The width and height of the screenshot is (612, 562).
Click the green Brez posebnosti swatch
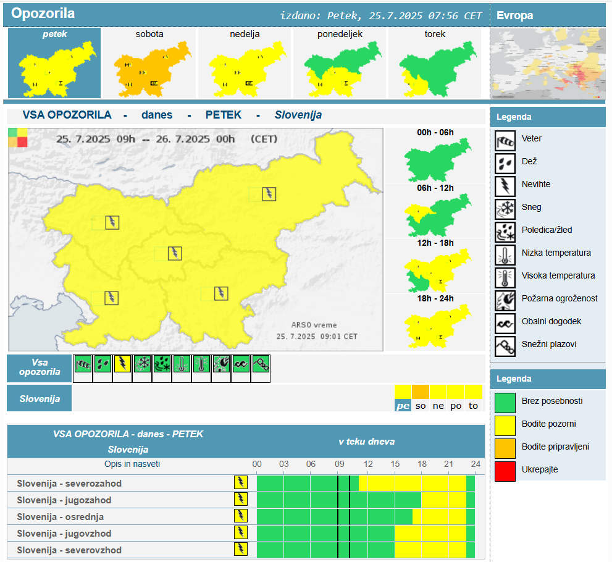(x=505, y=403)
